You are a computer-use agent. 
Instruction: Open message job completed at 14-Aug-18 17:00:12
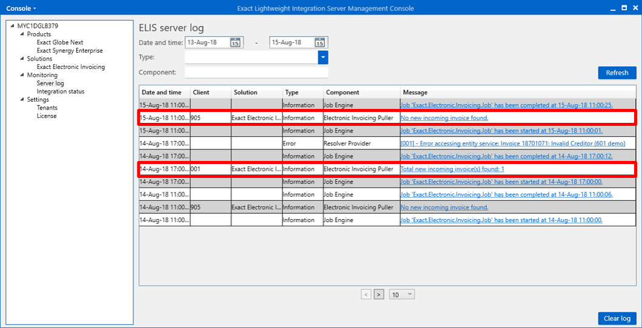pos(507,156)
